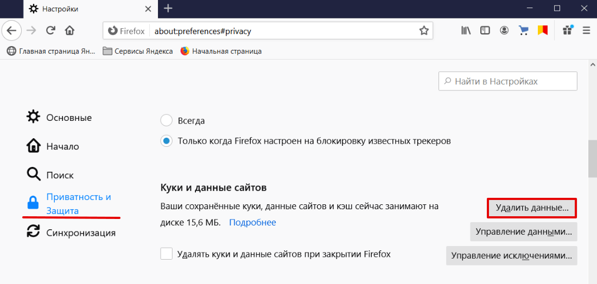Go to the home page icon

pos(69,31)
